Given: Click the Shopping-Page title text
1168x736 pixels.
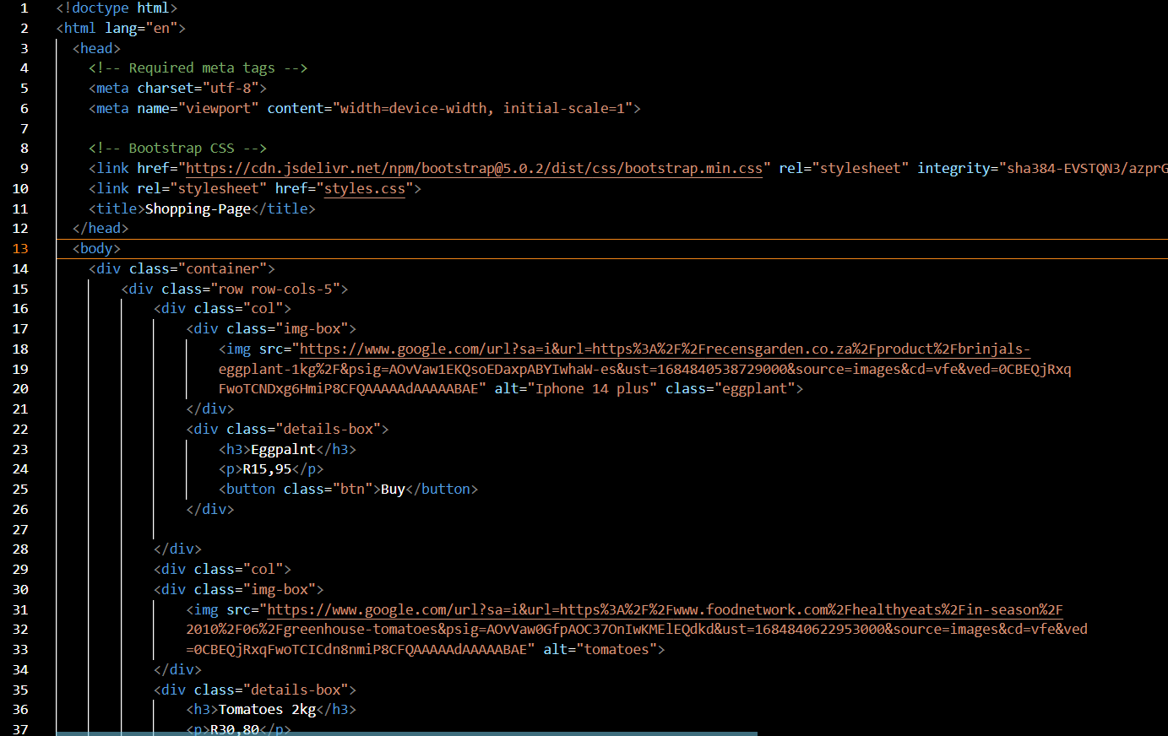Looking at the screenshot, I should point(198,208).
